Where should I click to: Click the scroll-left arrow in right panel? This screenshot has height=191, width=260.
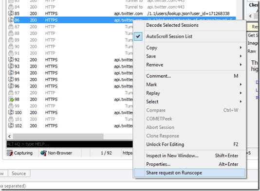click(x=250, y=16)
